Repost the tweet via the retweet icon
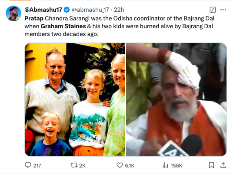Image resolution: width=233 pixels, height=174 pixels. point(74,165)
